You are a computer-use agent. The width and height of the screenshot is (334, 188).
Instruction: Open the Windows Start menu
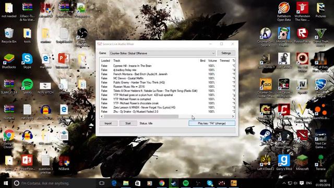coord(6,183)
